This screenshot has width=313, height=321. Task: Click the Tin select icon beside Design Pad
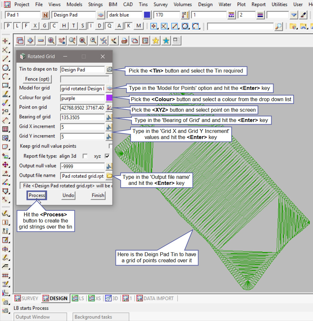(109, 69)
